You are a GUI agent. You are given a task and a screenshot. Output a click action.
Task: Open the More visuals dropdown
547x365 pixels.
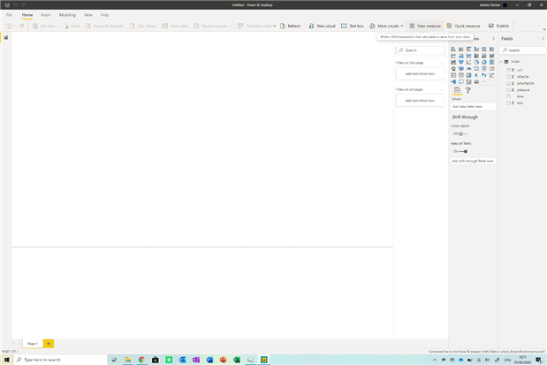[386, 26]
